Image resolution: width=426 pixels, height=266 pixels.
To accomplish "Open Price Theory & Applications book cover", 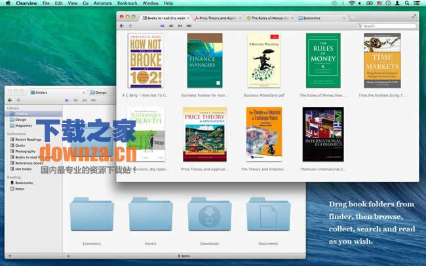I will tap(205, 134).
